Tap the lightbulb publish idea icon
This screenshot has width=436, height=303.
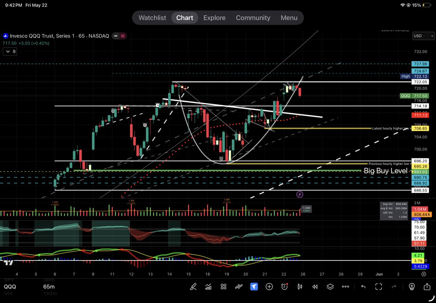click(x=412, y=287)
